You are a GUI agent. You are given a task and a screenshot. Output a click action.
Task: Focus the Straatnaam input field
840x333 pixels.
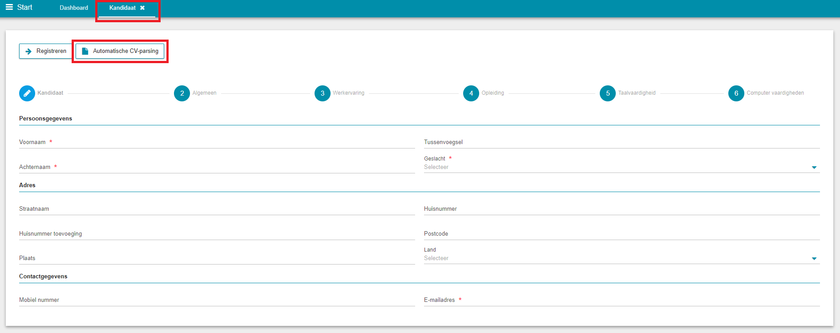(x=217, y=209)
